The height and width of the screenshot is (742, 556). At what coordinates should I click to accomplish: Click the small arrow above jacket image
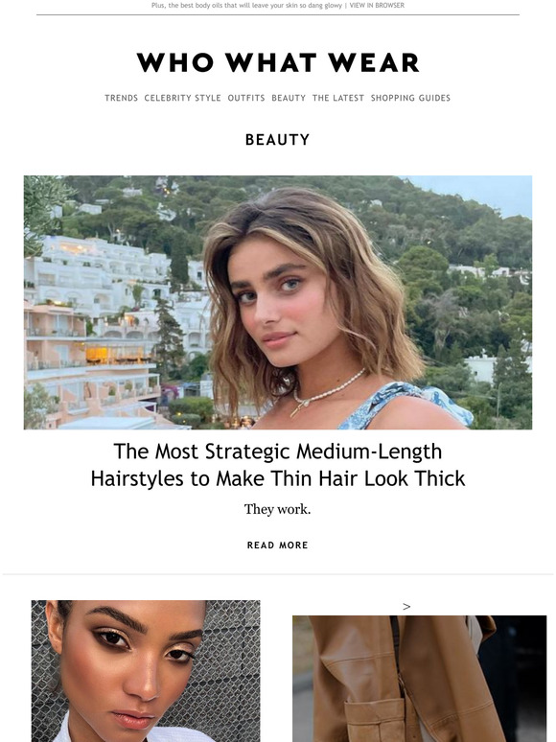[406, 606]
